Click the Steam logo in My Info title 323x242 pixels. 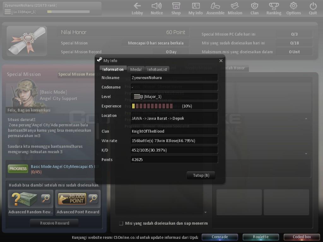pos(99,60)
